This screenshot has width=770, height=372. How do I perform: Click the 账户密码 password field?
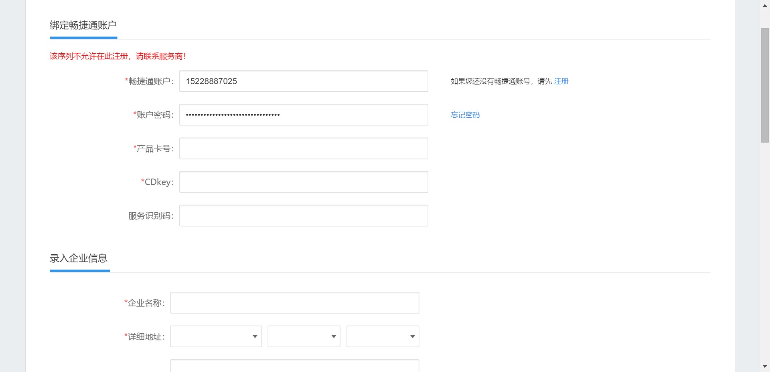(304, 115)
